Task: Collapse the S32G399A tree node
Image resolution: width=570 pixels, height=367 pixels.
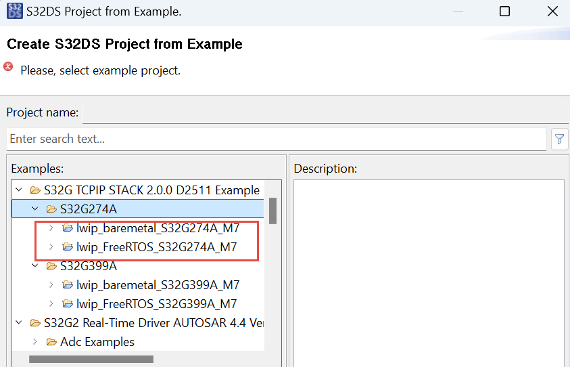Action: pyautogui.click(x=35, y=266)
